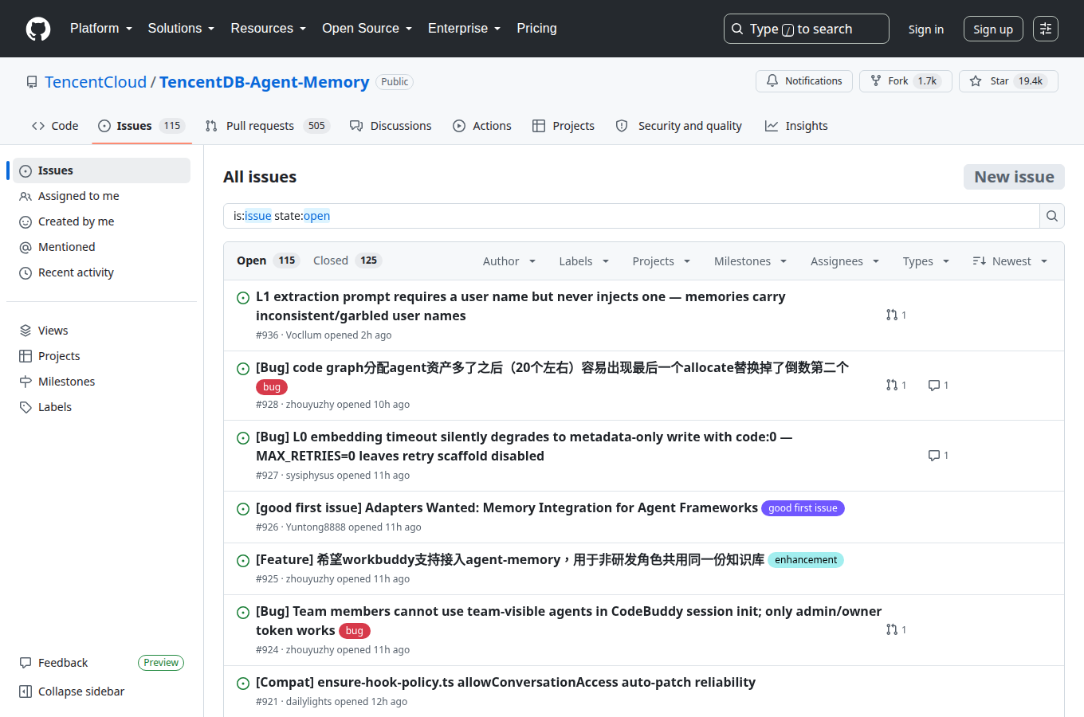The image size is (1084, 717).
Task: Click the New issue button
Action: [1014, 177]
